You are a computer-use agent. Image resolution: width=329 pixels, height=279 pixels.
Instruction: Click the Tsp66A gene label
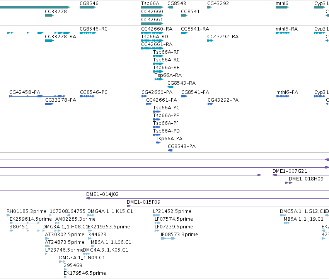tap(150, 3)
